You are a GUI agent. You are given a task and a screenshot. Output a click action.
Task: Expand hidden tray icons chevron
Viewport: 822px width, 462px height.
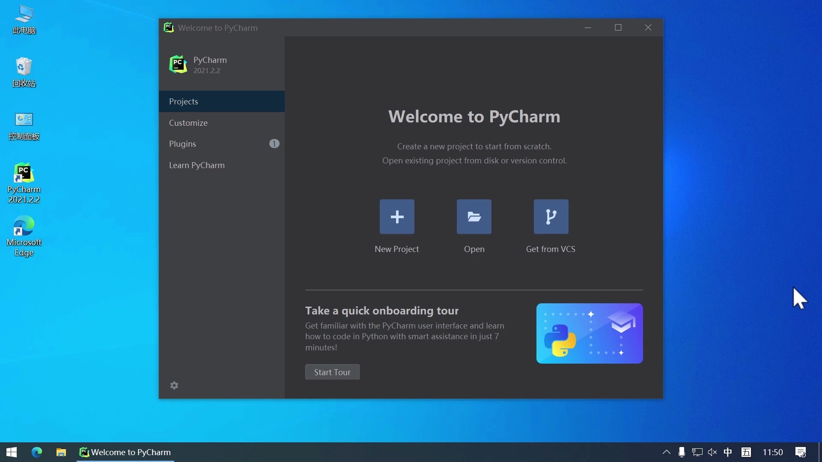click(x=667, y=452)
